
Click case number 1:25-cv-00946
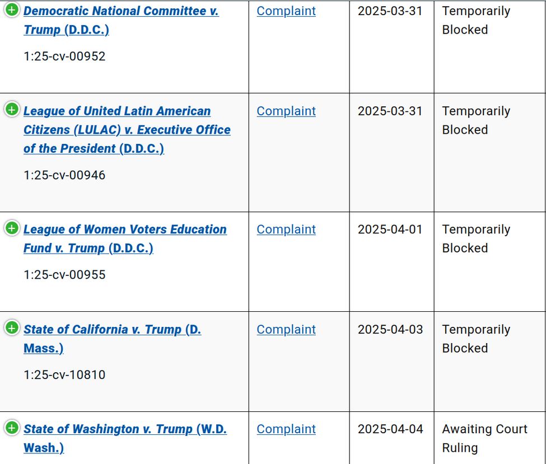coord(64,175)
